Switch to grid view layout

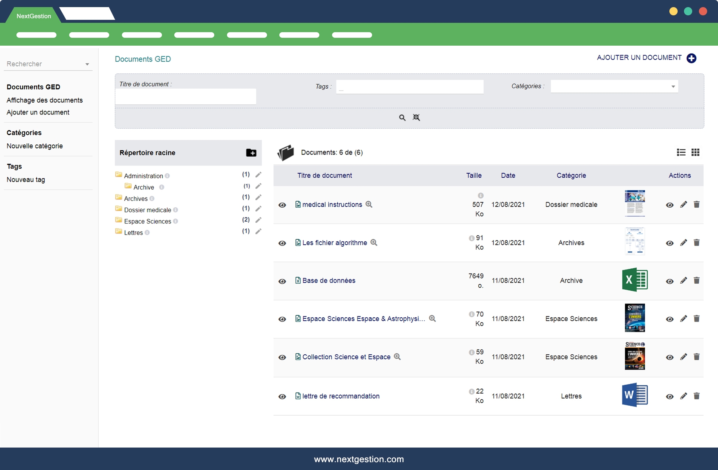pos(695,152)
